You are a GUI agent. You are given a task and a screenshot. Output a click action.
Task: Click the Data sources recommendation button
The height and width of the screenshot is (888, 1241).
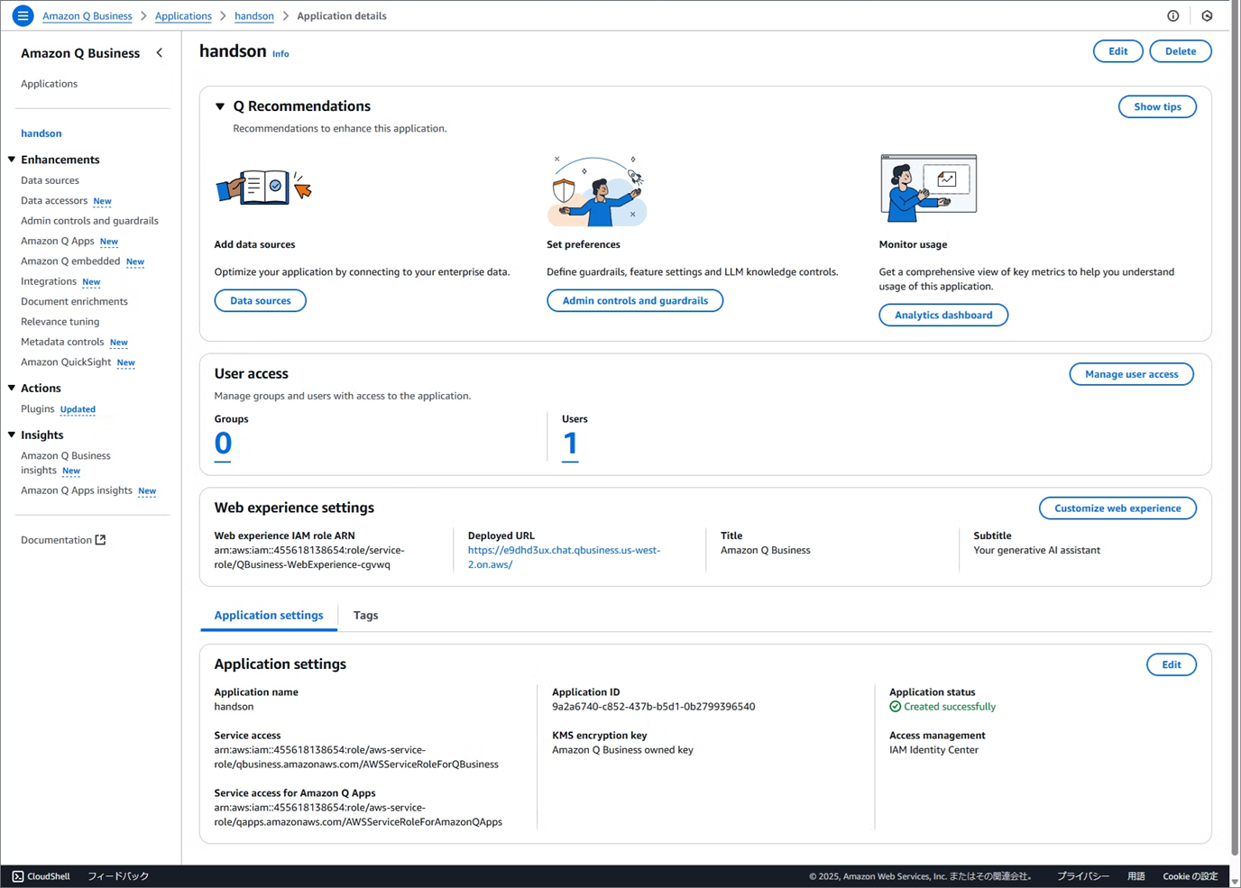pyautogui.click(x=261, y=300)
